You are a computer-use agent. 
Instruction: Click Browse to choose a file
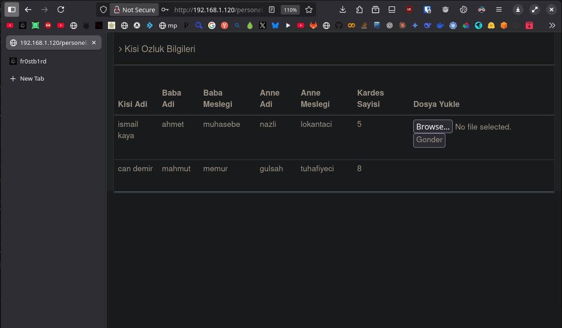pyautogui.click(x=432, y=127)
